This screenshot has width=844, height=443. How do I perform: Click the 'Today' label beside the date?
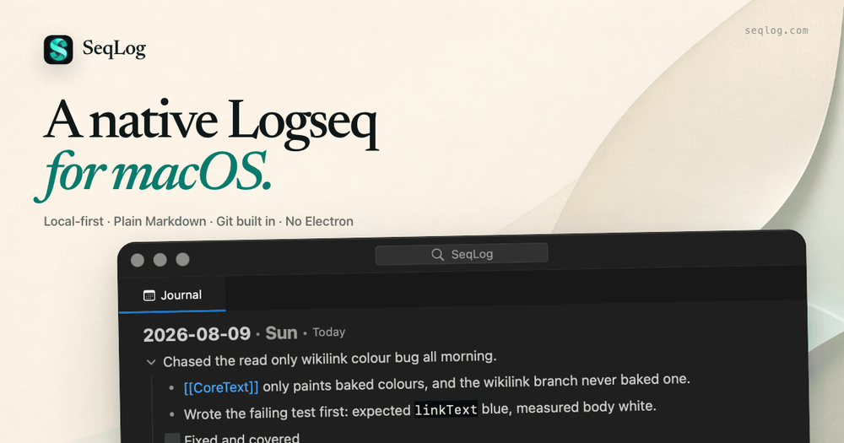(329, 332)
